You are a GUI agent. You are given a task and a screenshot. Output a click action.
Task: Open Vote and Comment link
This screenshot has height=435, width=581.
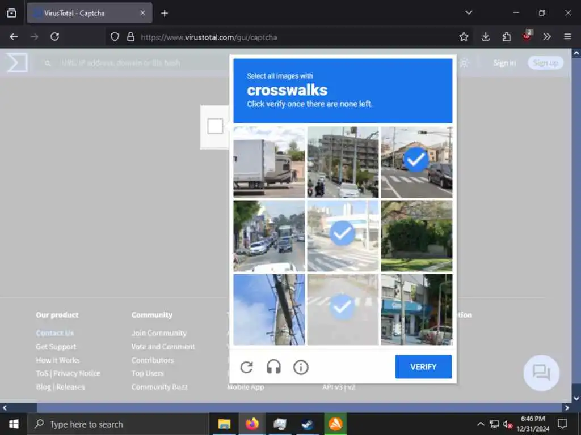[163, 347]
